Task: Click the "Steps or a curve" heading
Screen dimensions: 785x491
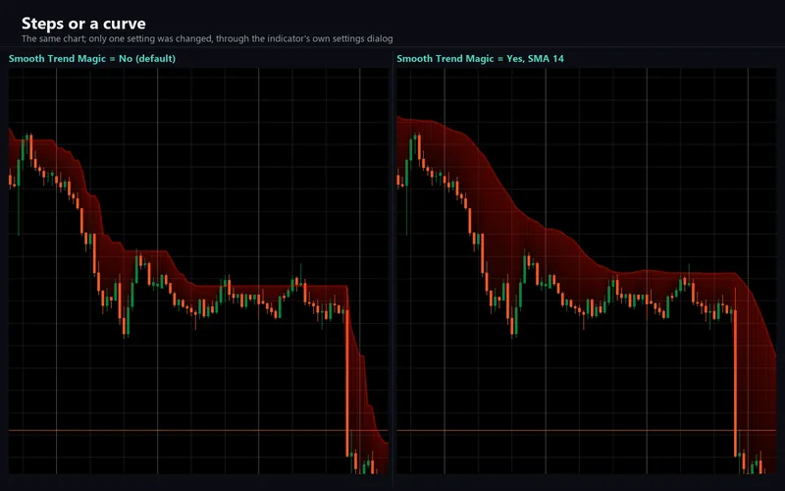Action: pos(83,24)
